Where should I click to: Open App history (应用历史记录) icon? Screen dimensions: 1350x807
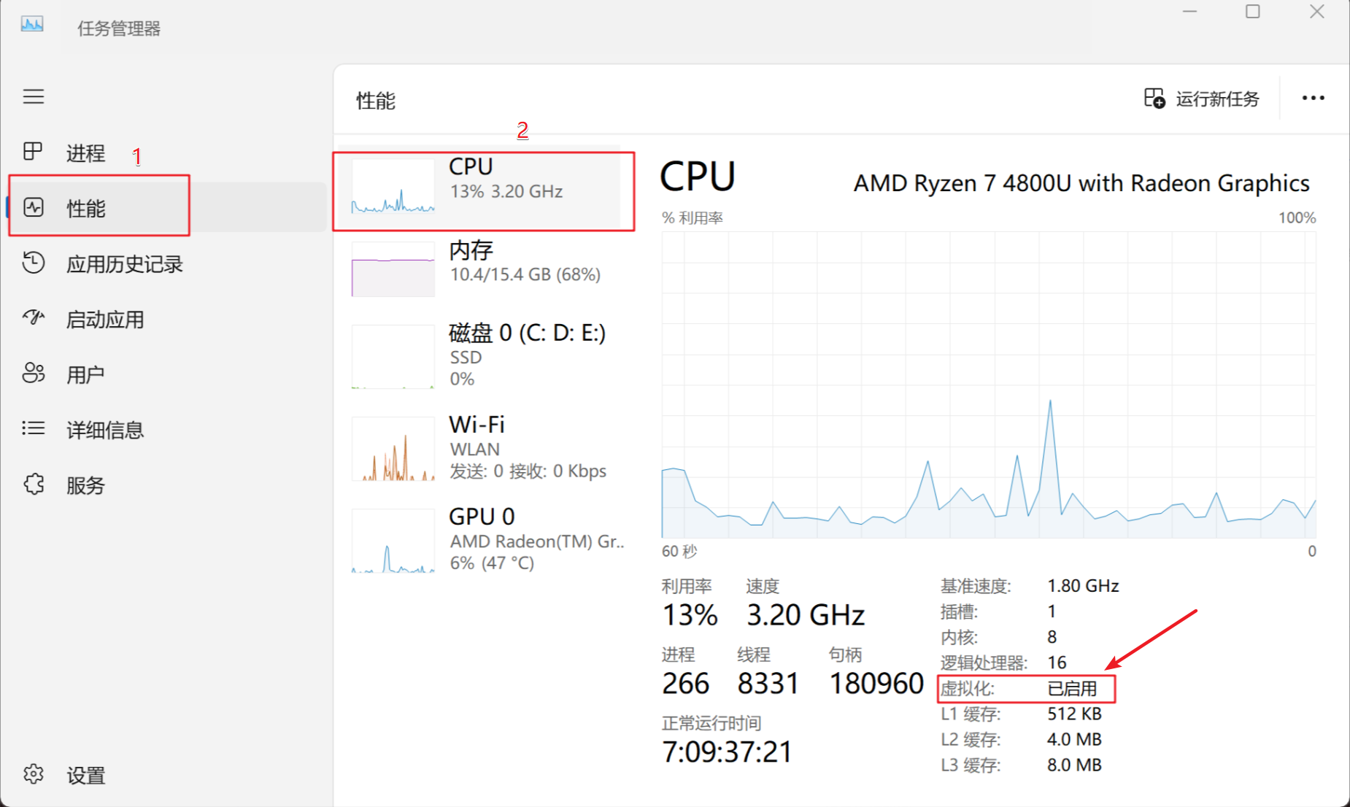pyautogui.click(x=34, y=263)
